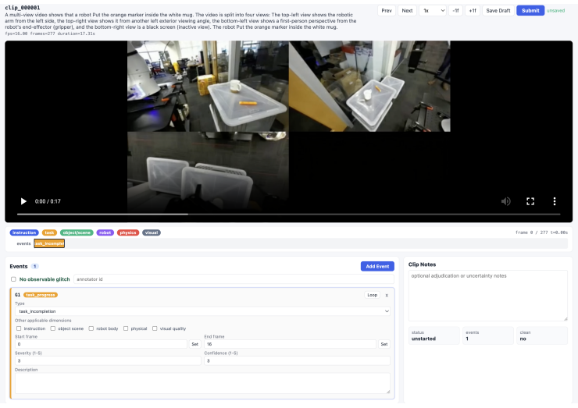Play the video clip

pos(23,201)
